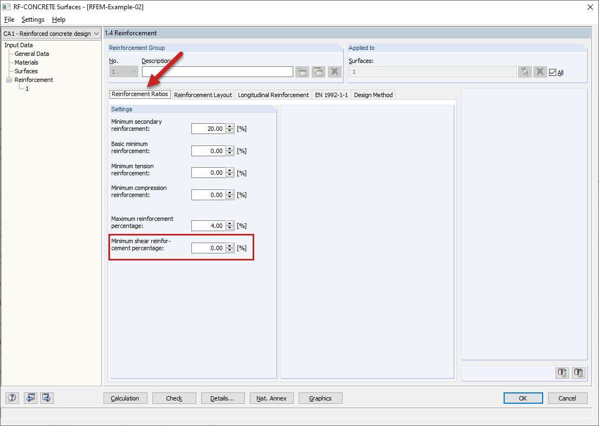Switch to the EN 1992-1-1 tab
599x426 pixels.
coord(331,95)
